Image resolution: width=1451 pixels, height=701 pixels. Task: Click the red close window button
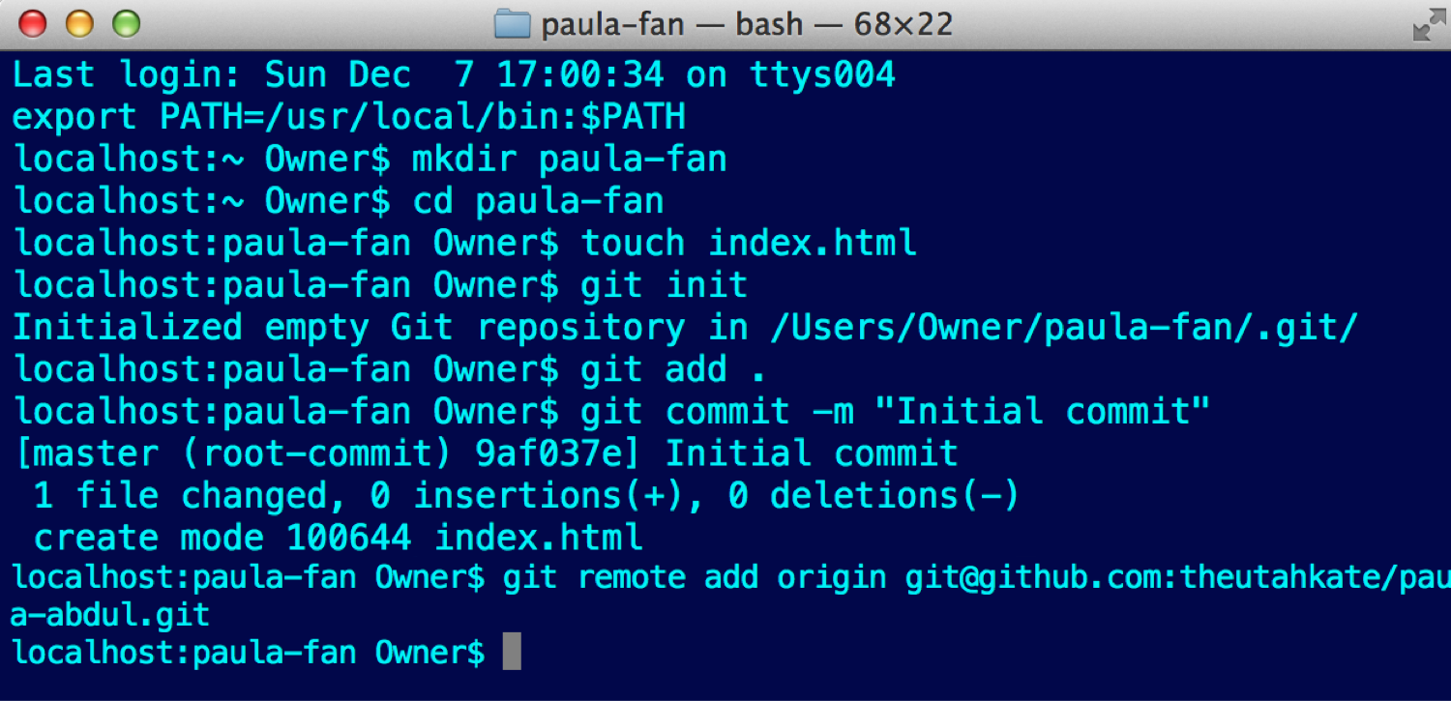coord(33,23)
